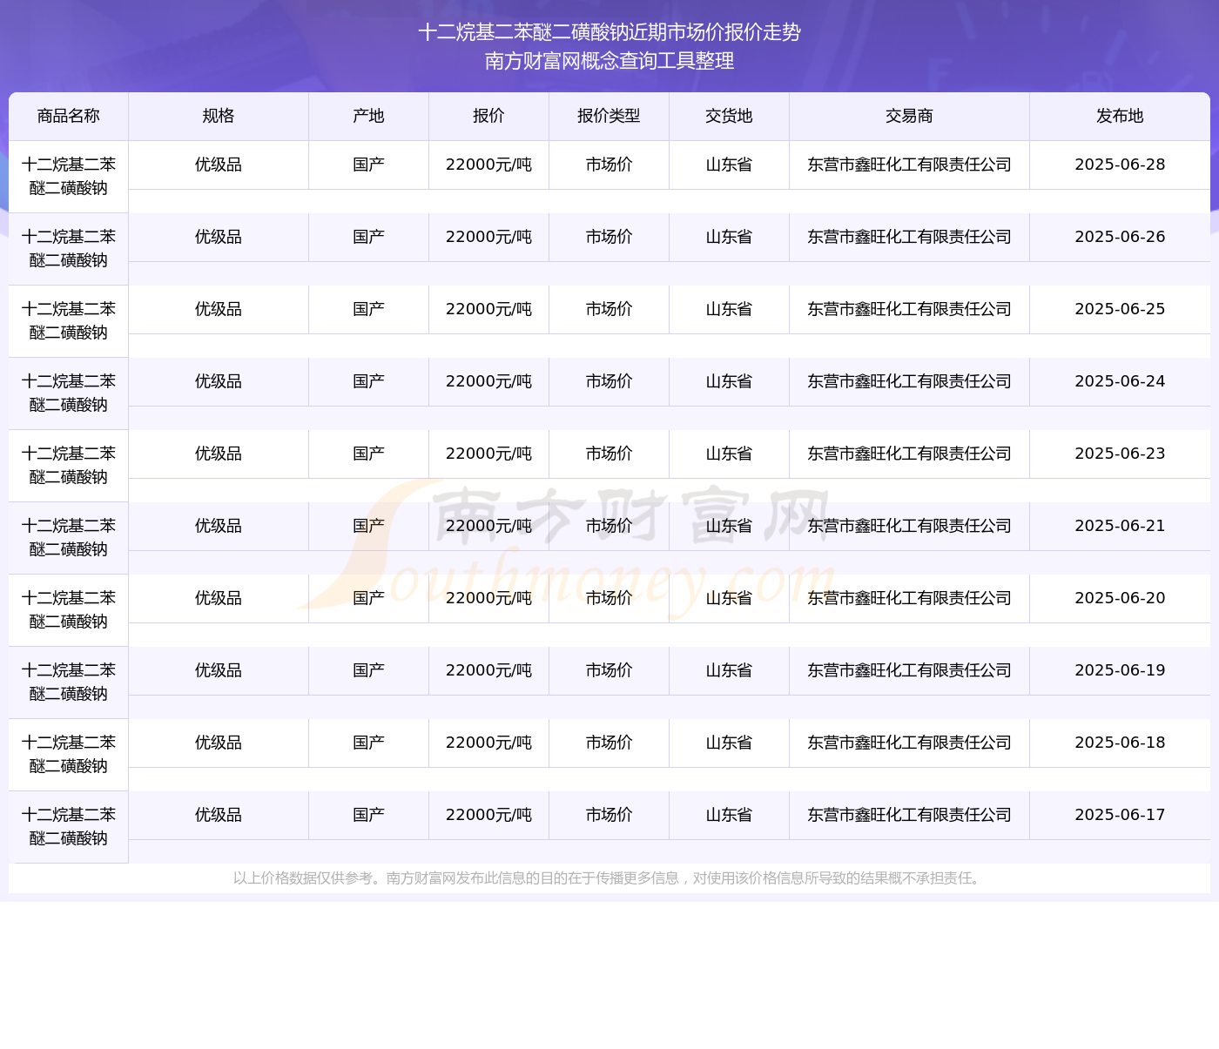This screenshot has height=1049, width=1219.
Task: Click the page title about 十二烷基二苯醚二磺酸钠 price trend
Action: (x=609, y=32)
